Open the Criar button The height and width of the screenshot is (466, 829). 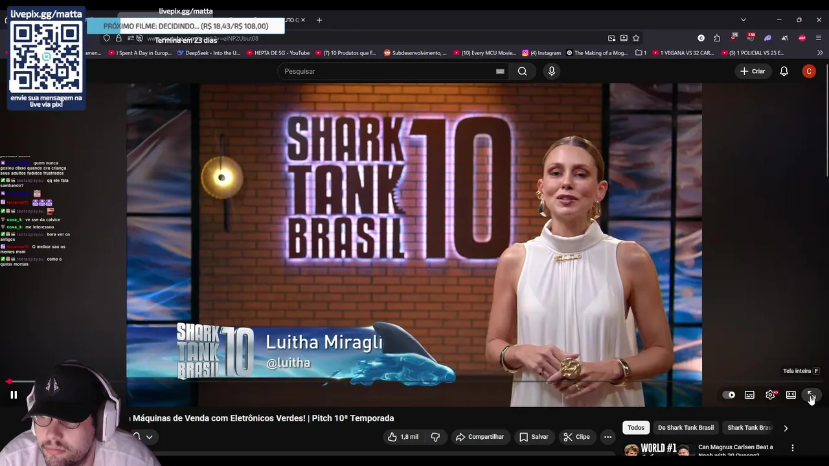(x=753, y=71)
